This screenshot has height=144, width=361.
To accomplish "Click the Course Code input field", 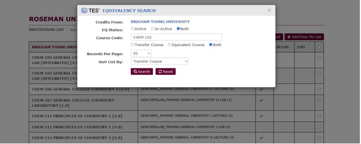I will click(x=176, y=37).
